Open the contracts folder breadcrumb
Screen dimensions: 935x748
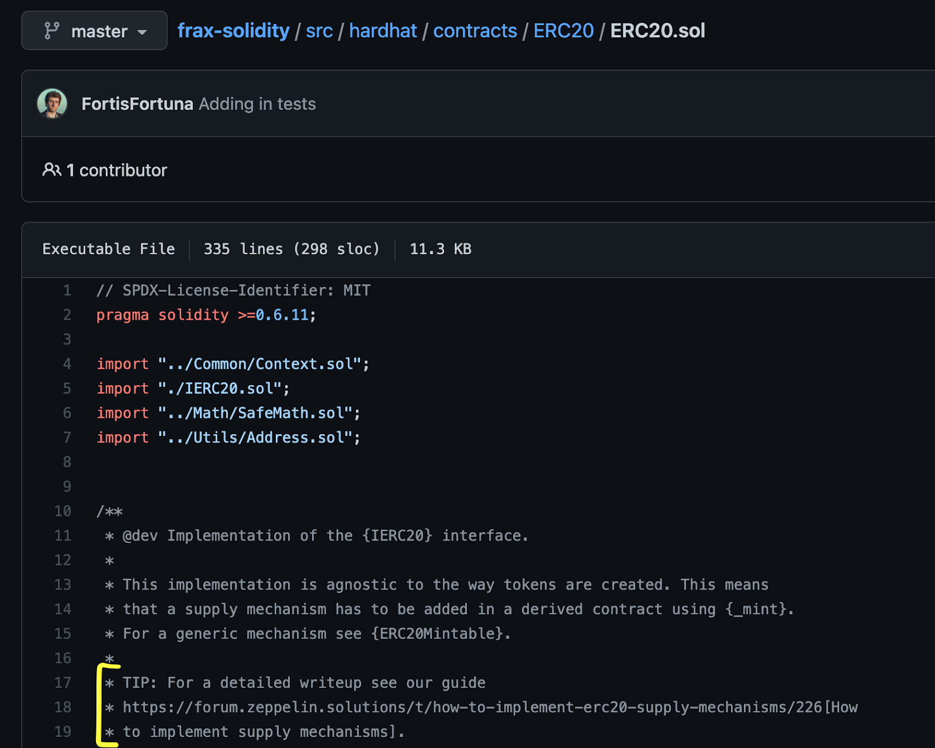[475, 30]
